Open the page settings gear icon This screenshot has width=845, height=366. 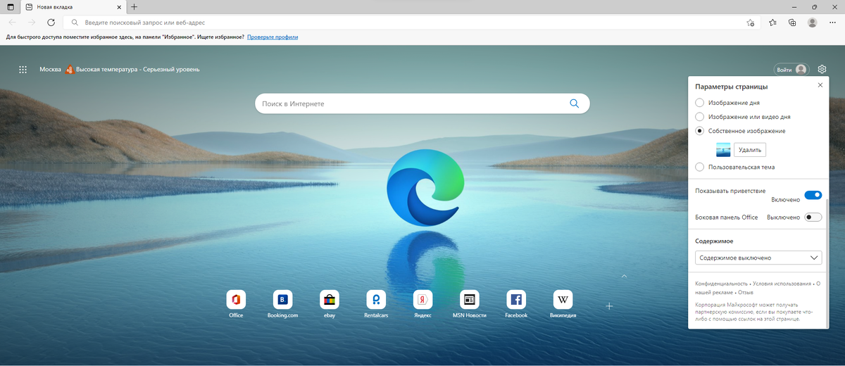pyautogui.click(x=822, y=70)
